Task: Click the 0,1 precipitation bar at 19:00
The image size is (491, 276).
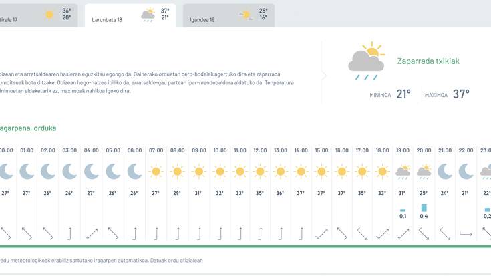Action: click(403, 211)
